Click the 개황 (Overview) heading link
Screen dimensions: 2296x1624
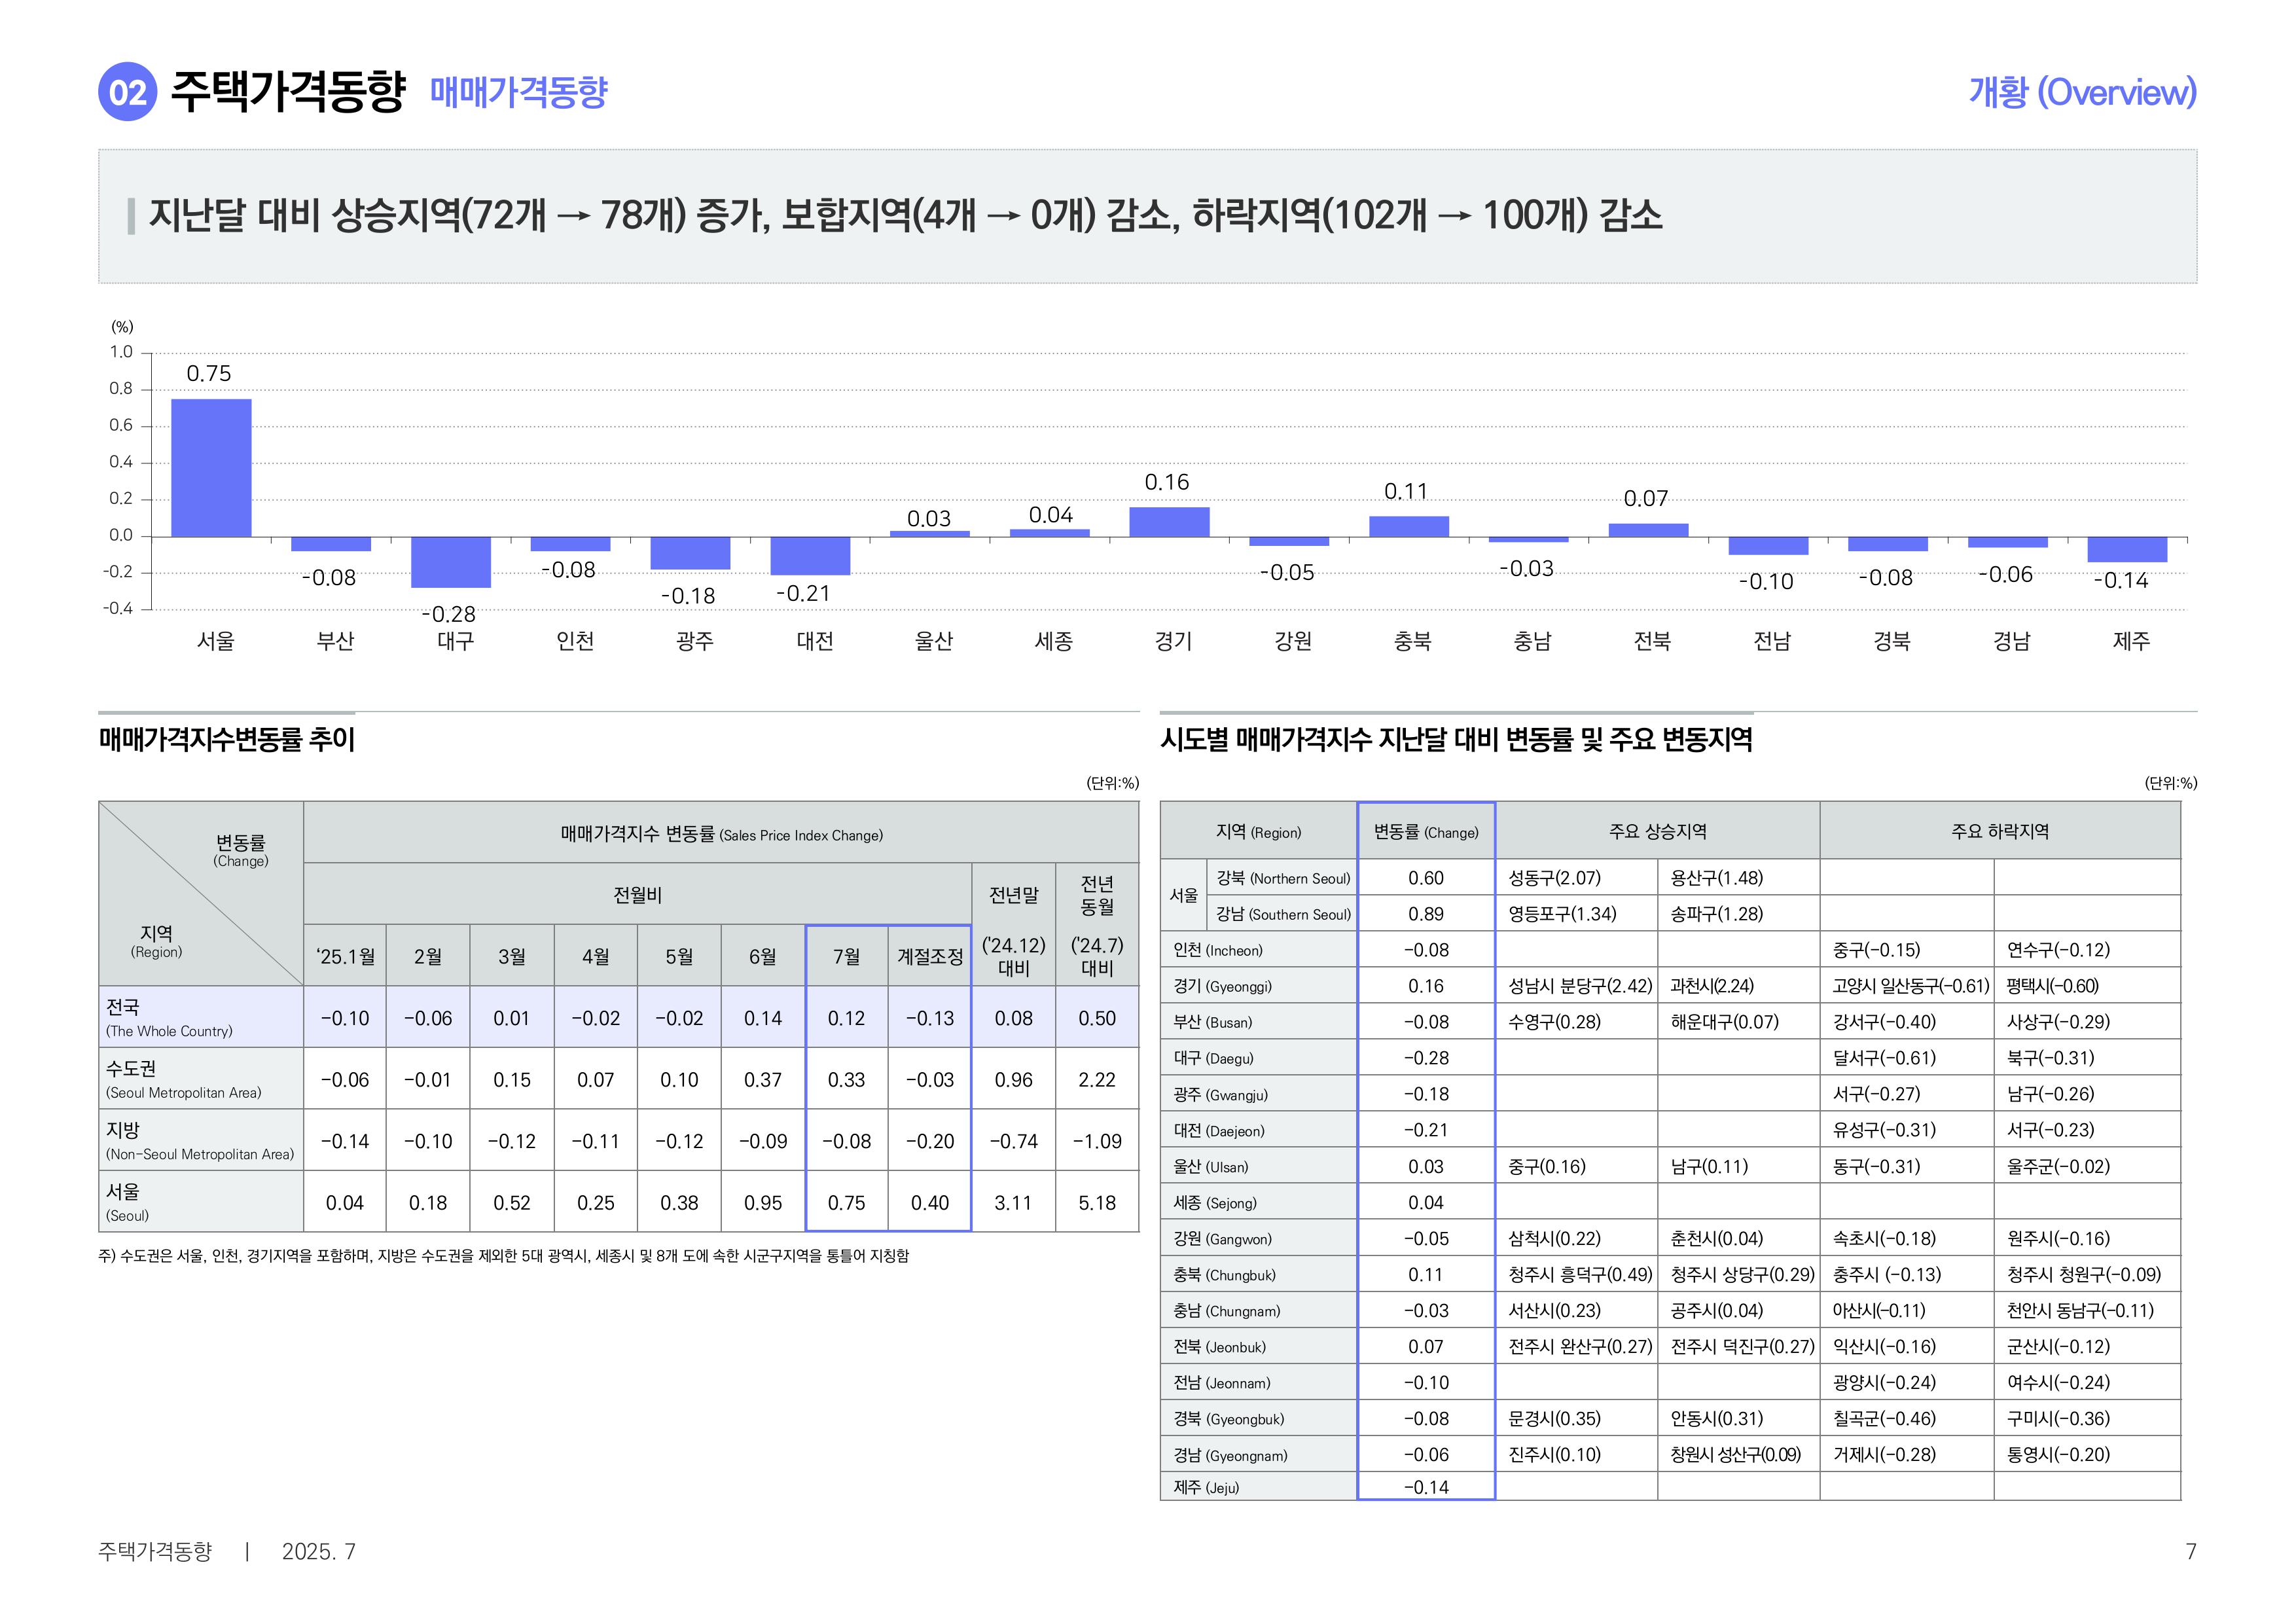click(x=2082, y=92)
